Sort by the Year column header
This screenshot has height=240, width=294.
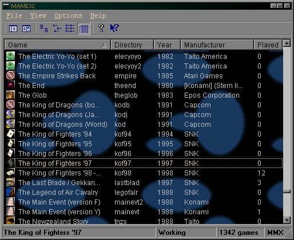tap(167, 45)
